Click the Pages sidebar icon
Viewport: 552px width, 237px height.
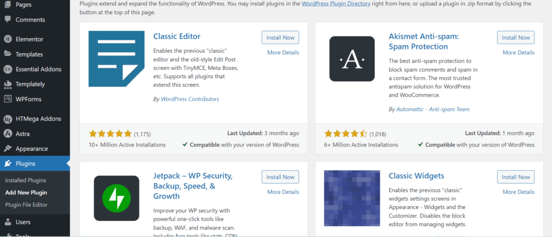pyautogui.click(x=8, y=4)
